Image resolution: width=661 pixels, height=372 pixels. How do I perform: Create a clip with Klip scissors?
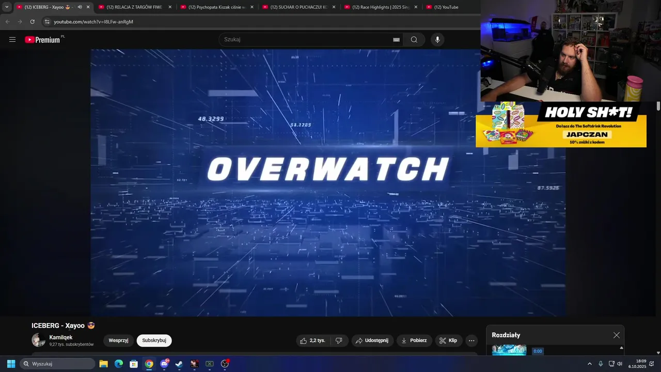(x=448, y=340)
